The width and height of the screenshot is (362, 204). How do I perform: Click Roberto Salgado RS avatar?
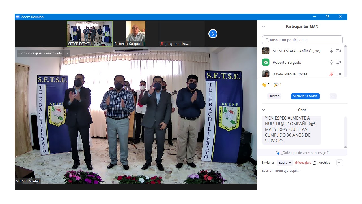coord(266,62)
